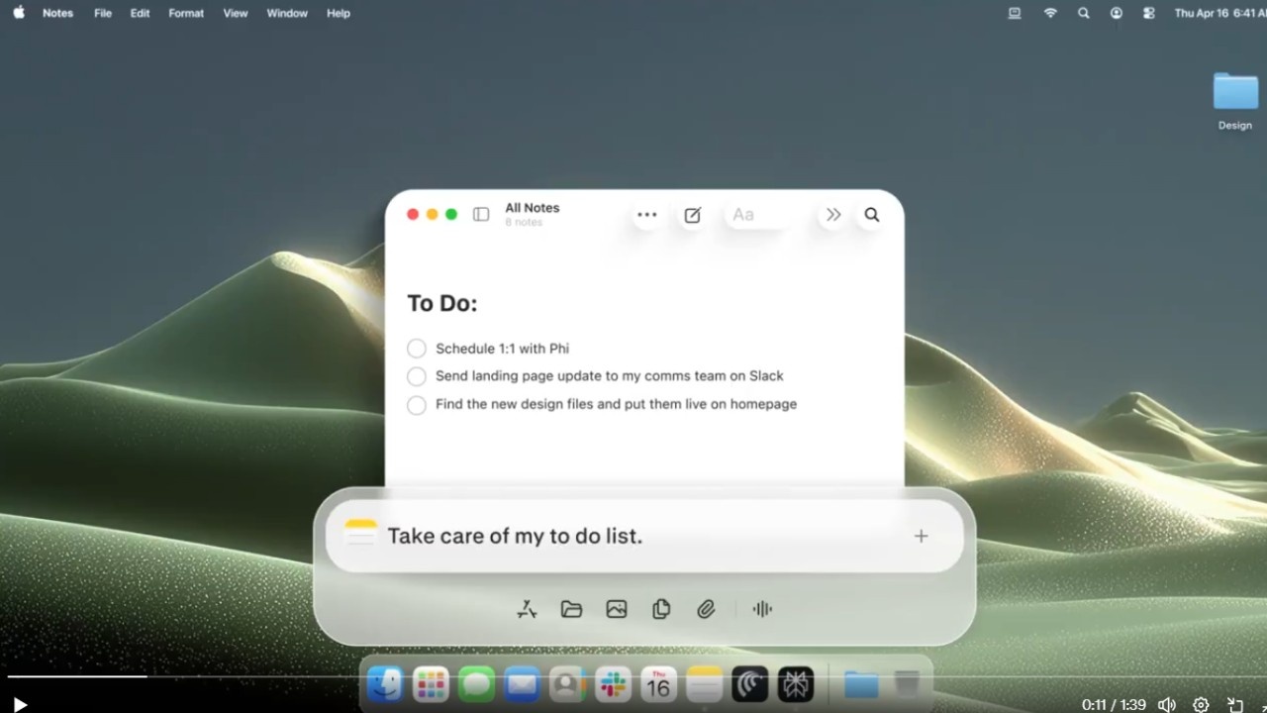Create a new note with compose icon
The image size is (1267, 713).
pyautogui.click(x=693, y=215)
